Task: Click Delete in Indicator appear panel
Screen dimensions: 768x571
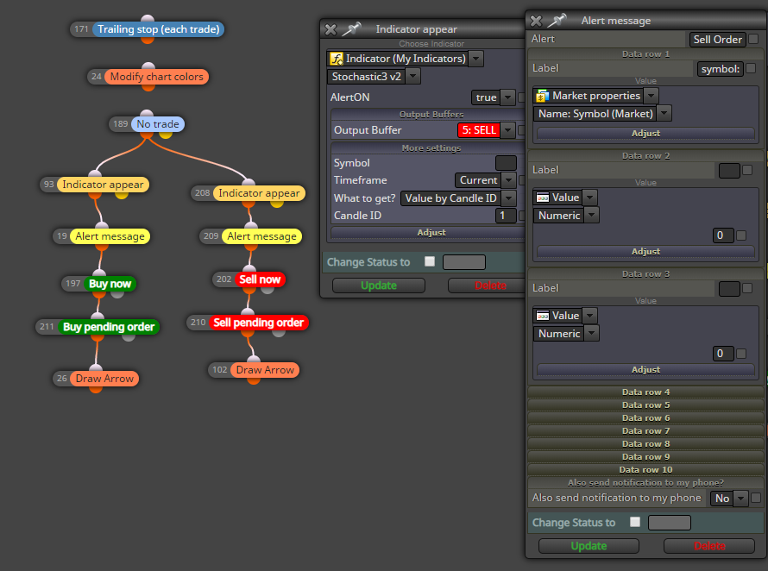Action: (x=487, y=285)
